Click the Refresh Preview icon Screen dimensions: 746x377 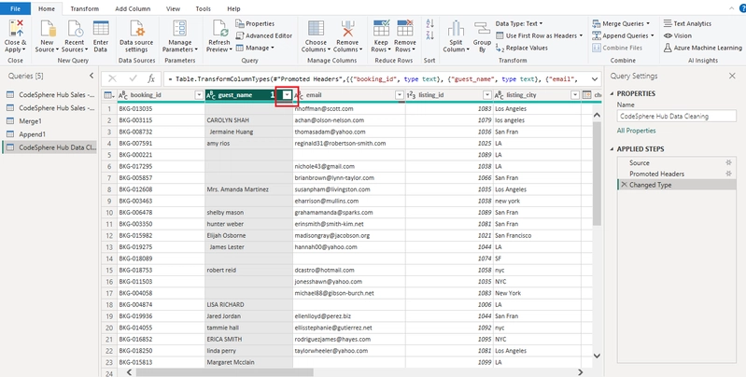[219, 29]
